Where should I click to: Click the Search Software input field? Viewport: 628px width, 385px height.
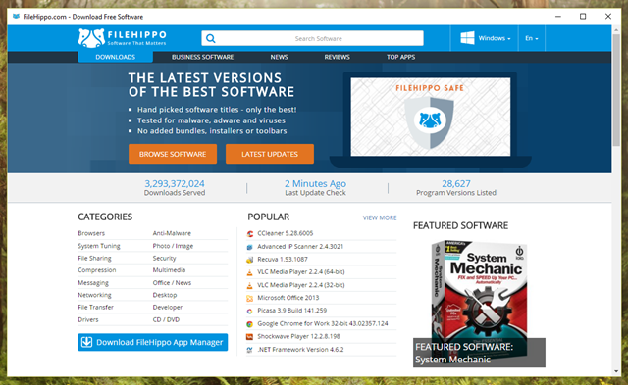[x=312, y=38]
